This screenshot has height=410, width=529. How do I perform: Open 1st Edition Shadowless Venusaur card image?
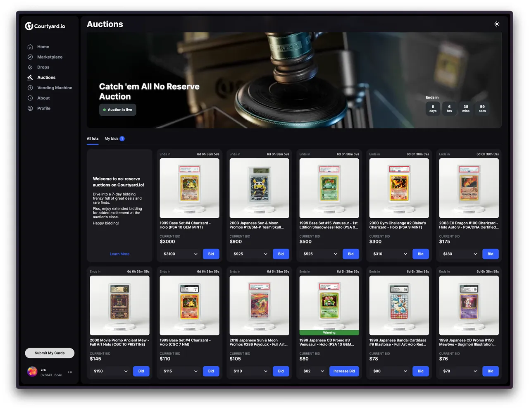[x=329, y=188]
